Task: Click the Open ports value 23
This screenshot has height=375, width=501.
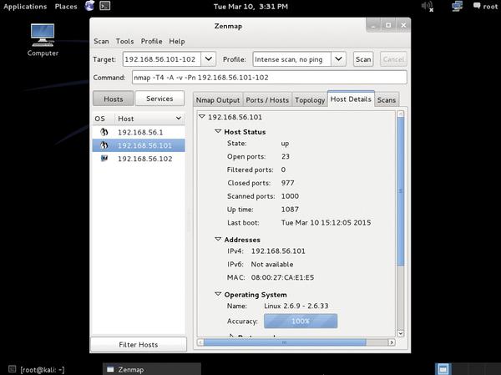Action: [x=286, y=156]
